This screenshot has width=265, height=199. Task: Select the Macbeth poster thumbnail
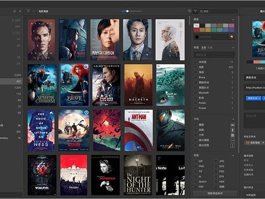point(139,85)
